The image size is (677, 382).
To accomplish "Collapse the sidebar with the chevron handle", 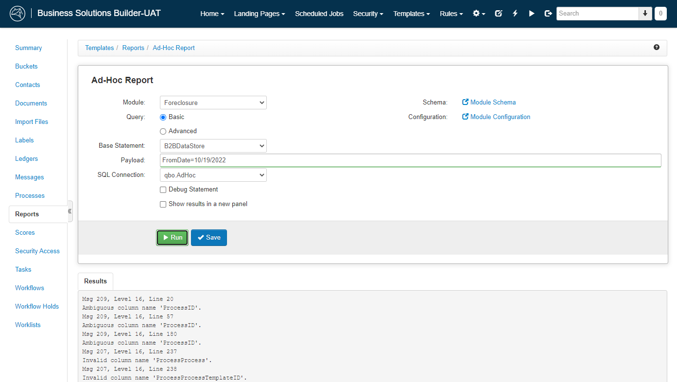I will 70,211.
